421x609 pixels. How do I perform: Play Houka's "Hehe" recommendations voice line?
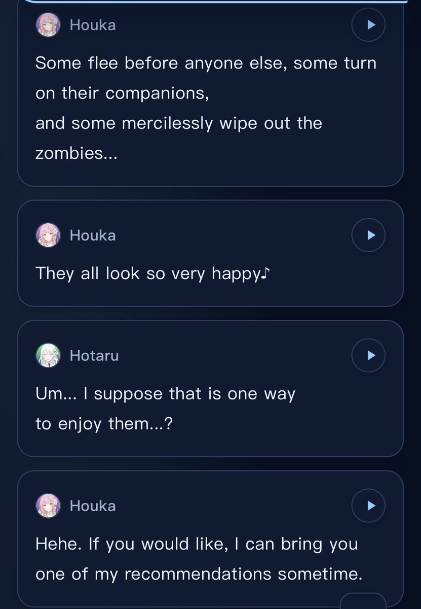(368, 505)
